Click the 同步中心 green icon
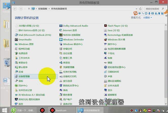This screenshot has width=168, height=113. (x=16, y=85)
